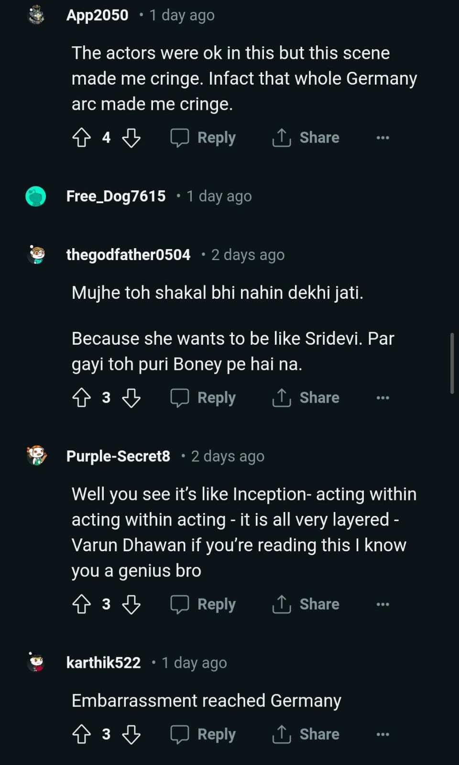Upvote karthik522's Embarrassment comment
459x765 pixels.
pos(81,734)
